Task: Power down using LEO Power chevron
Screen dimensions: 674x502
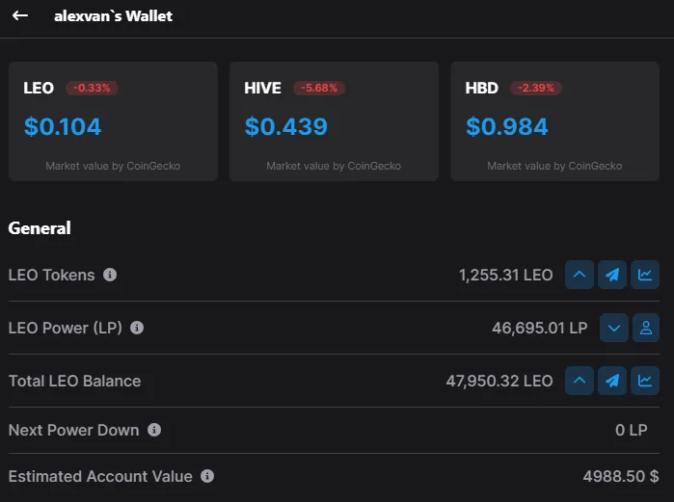Action: coord(614,328)
